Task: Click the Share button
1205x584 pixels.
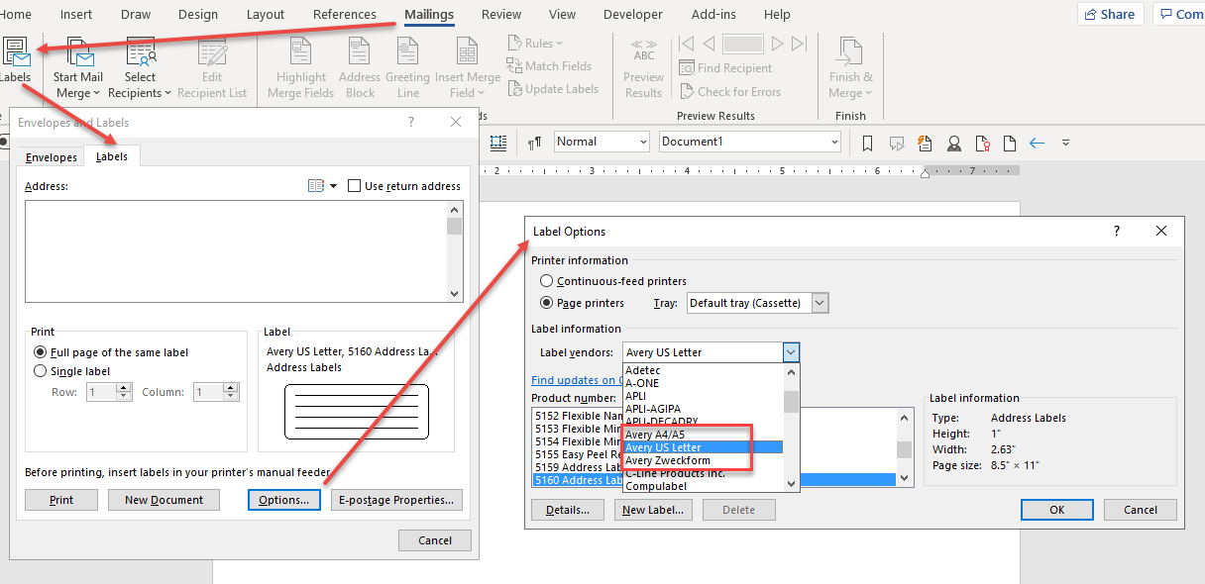Action: 1110,14
